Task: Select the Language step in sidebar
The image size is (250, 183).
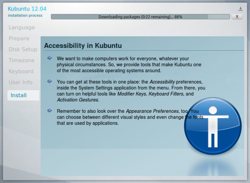Action: 22,27
